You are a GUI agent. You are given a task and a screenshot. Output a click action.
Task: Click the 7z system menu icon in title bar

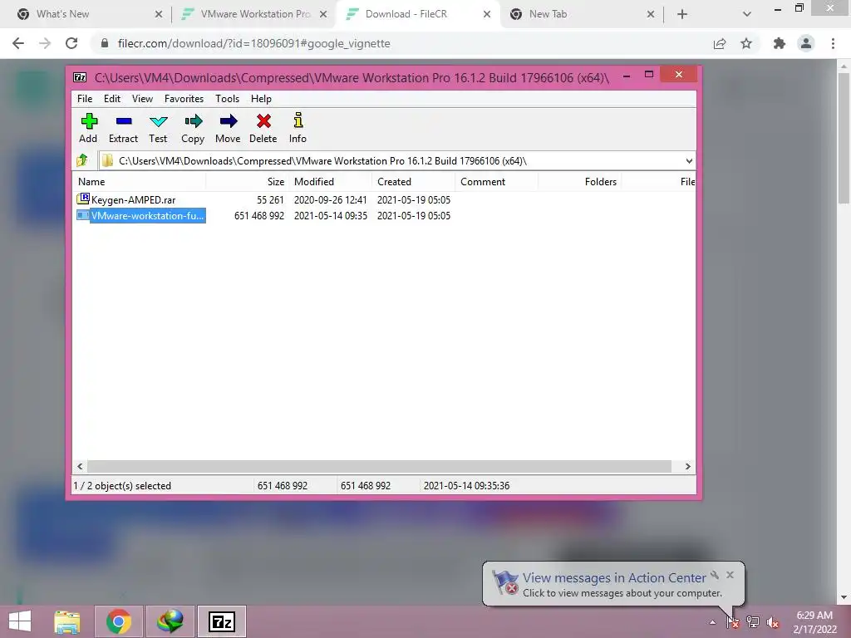(80, 77)
